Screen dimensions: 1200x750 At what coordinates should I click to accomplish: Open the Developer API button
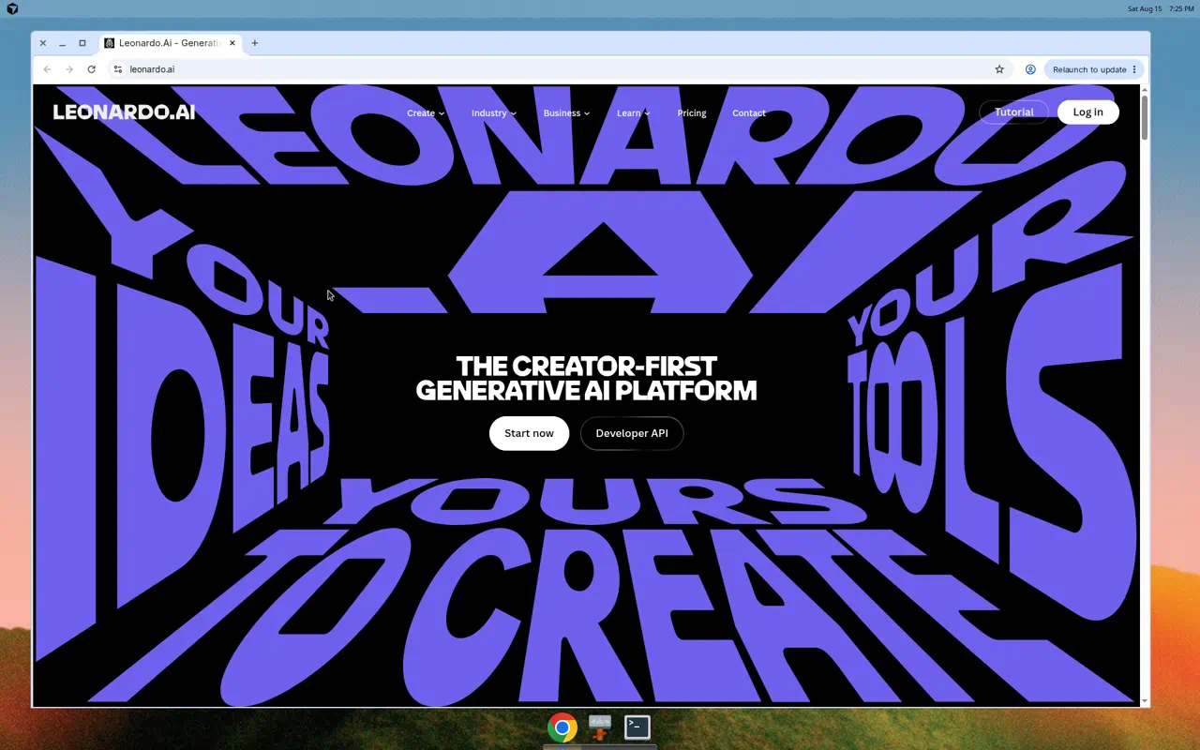click(x=632, y=433)
